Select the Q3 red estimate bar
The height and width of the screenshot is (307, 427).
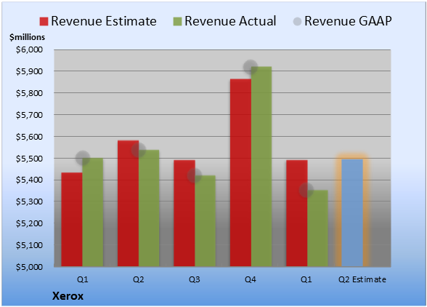(184, 213)
